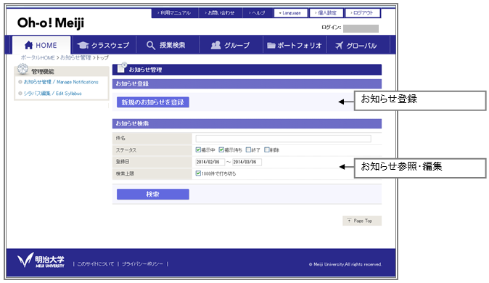
Task: Switch to the グループ tab
Action: (231, 45)
